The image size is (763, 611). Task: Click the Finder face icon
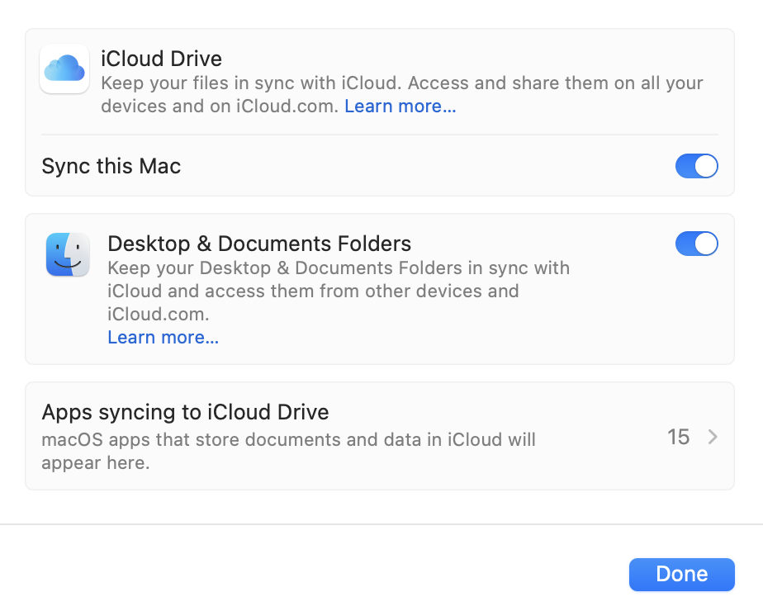68,254
